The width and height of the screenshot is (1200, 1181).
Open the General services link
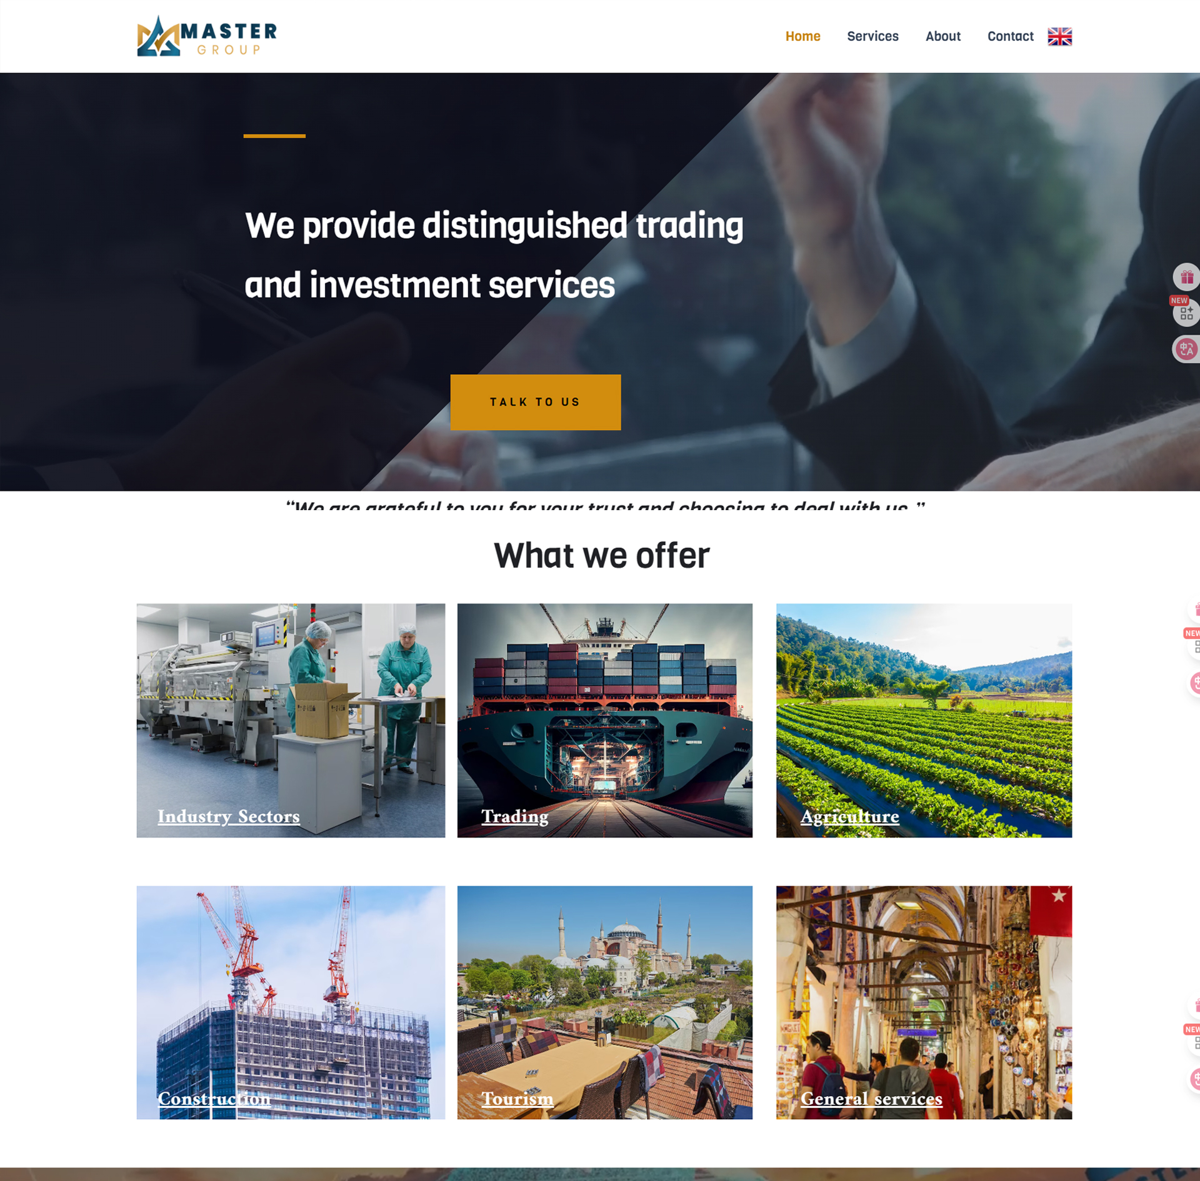[871, 1098]
